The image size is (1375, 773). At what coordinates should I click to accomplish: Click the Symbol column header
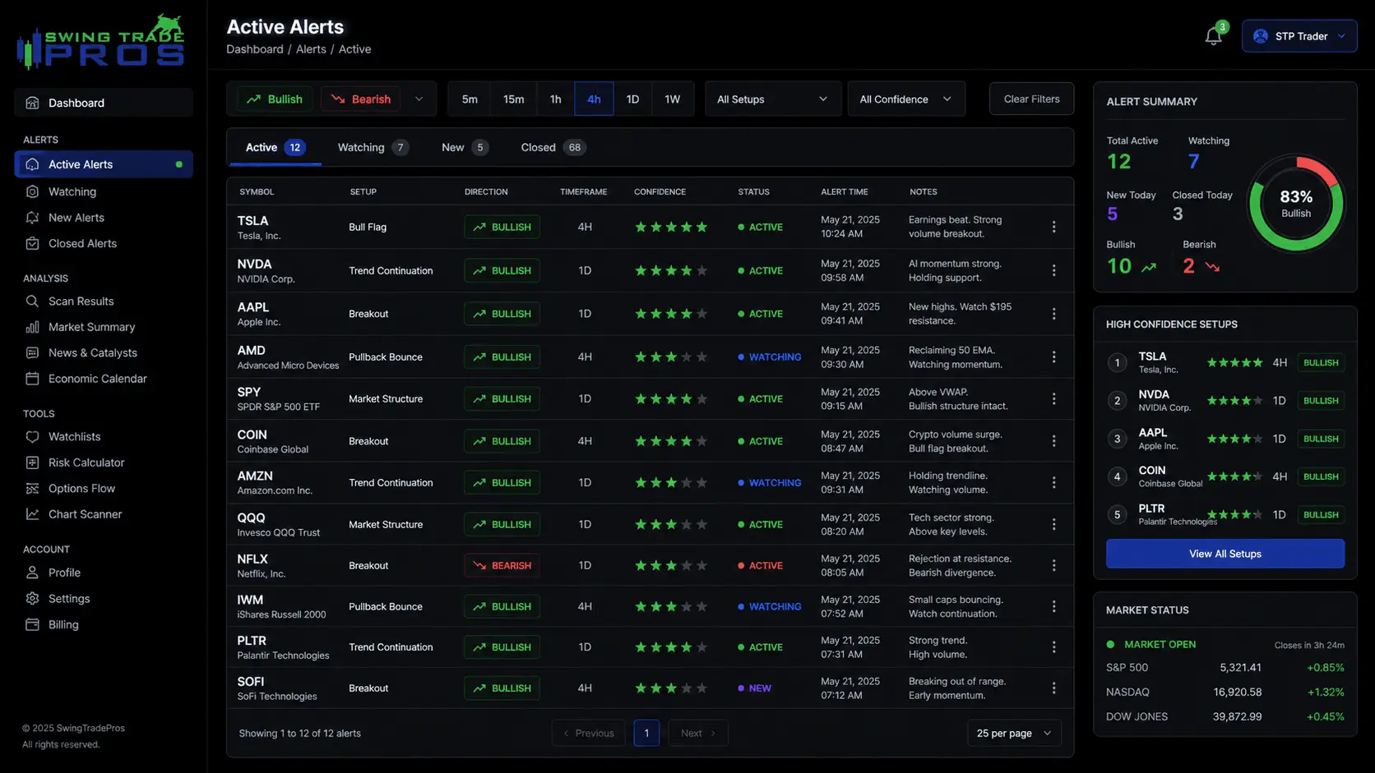(x=257, y=191)
